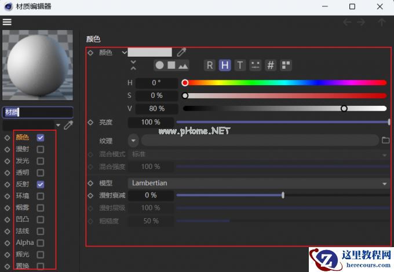
Task: Click the V value slider
Action: click(x=284, y=108)
